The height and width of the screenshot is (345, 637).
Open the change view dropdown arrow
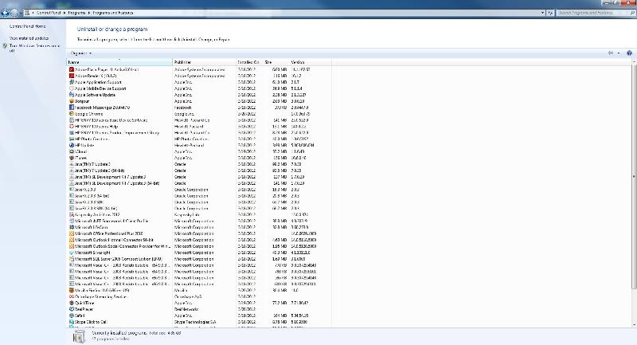pos(619,53)
